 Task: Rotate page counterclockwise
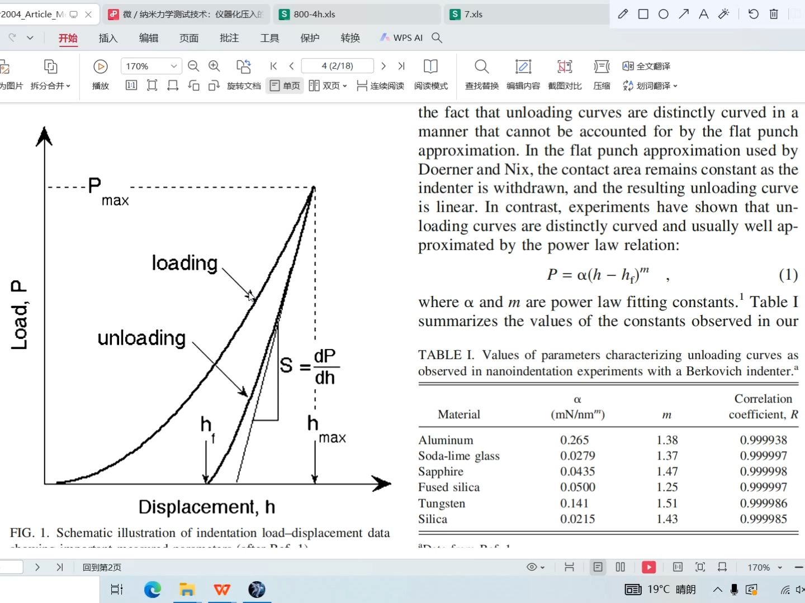[x=193, y=85]
